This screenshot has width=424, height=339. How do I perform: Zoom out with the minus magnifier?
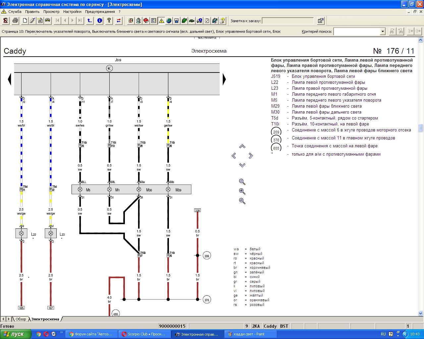pos(242,201)
